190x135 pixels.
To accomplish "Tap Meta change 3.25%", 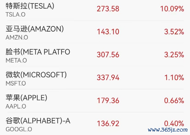I will 174,55.
